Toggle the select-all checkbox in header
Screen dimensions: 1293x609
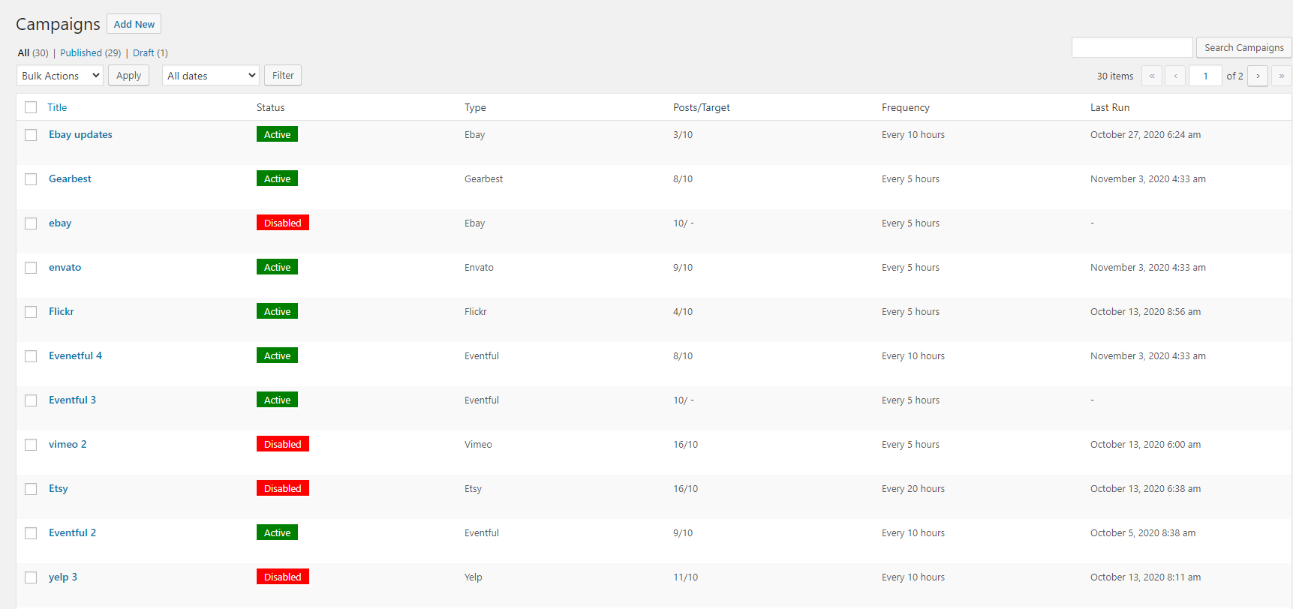click(x=31, y=107)
